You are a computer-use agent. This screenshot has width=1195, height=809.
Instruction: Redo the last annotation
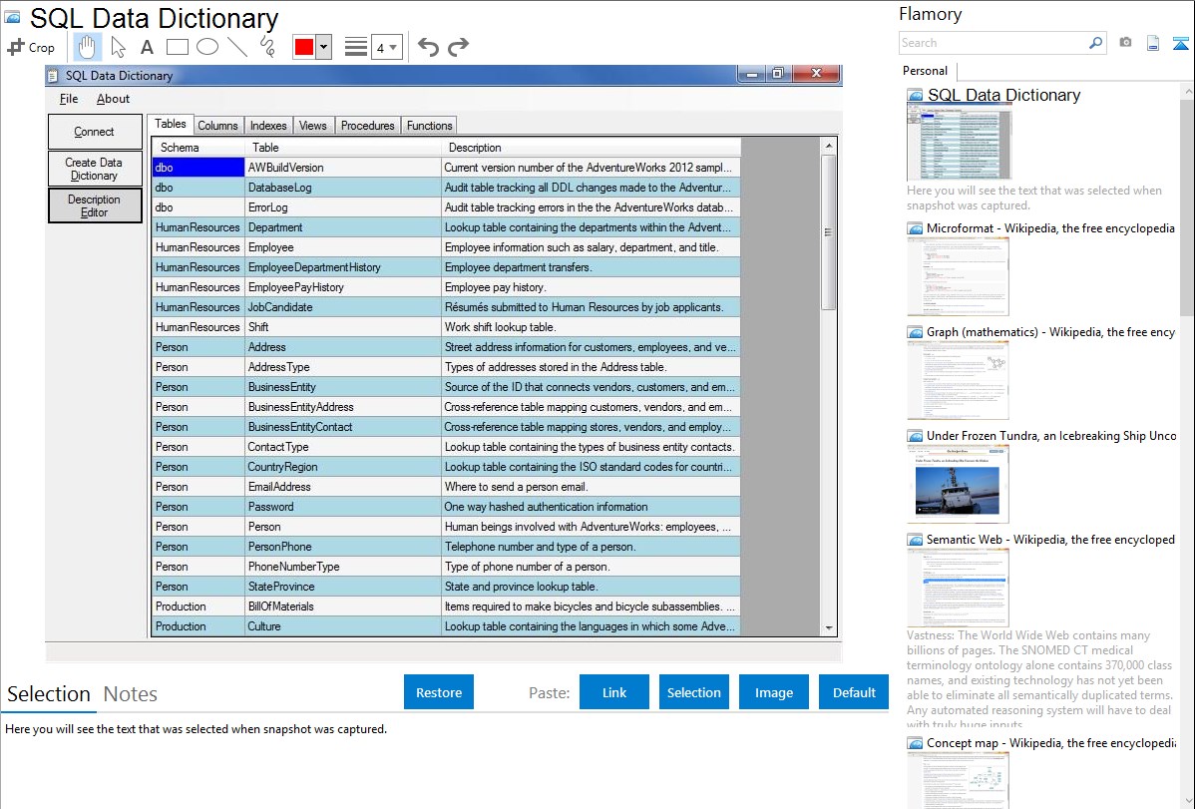(458, 47)
